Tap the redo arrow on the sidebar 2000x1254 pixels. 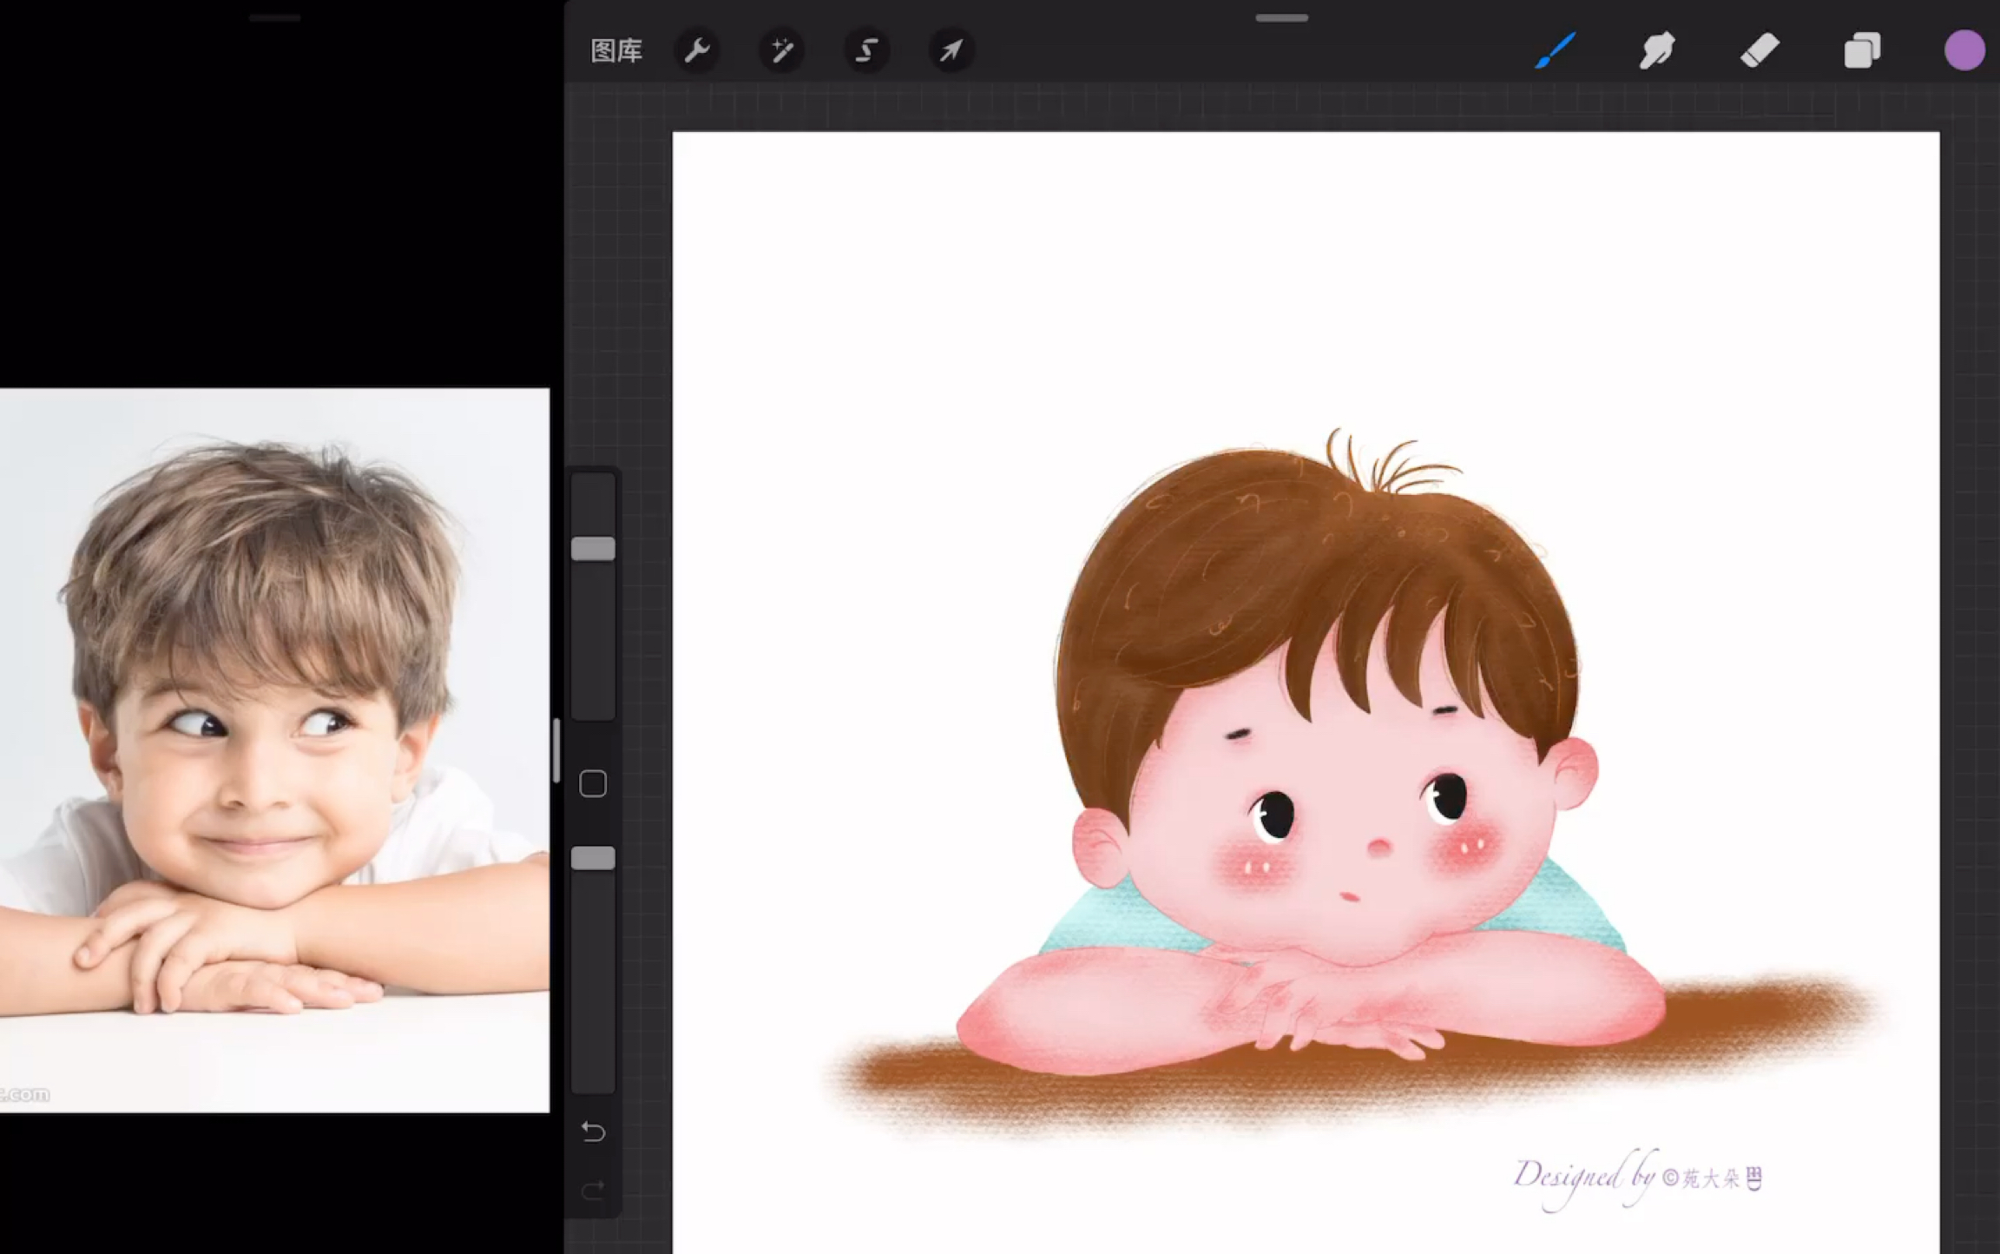593,1191
